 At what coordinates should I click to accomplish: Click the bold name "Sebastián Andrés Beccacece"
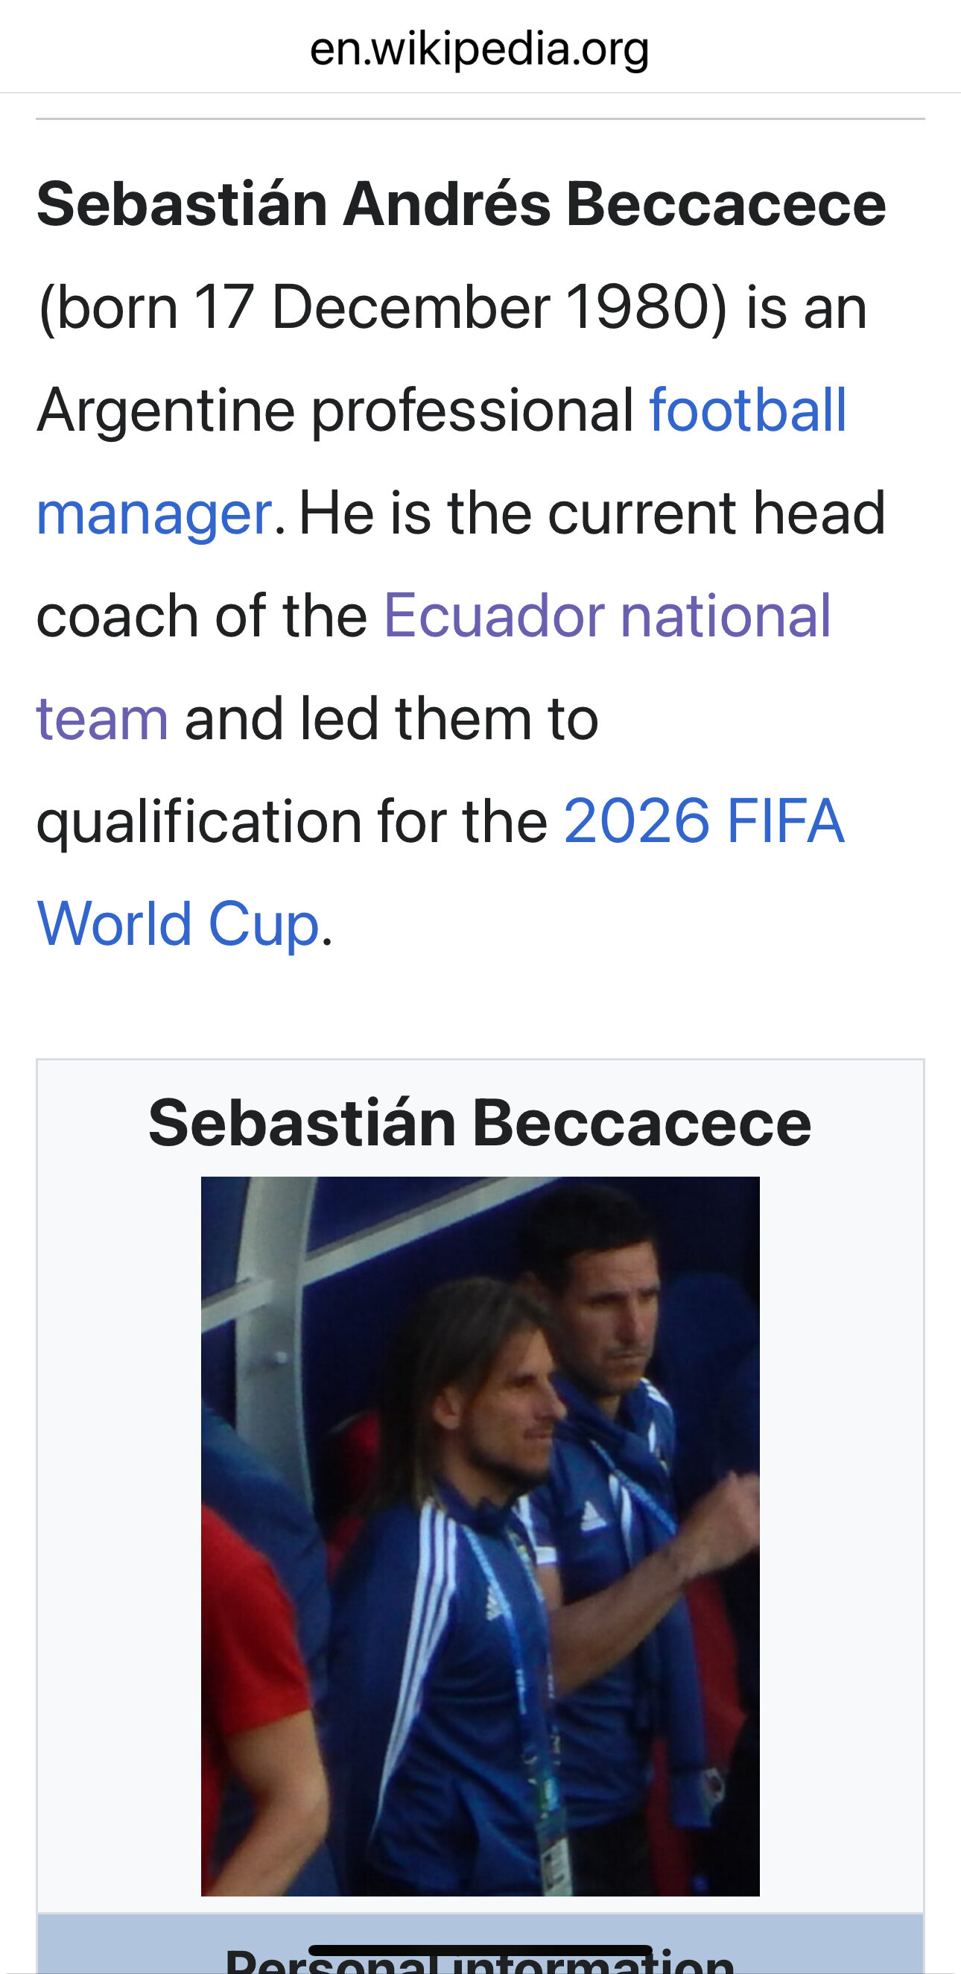[460, 204]
